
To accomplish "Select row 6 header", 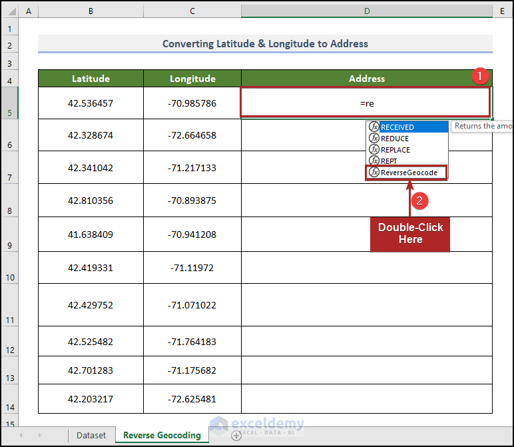I will pos(9,135).
